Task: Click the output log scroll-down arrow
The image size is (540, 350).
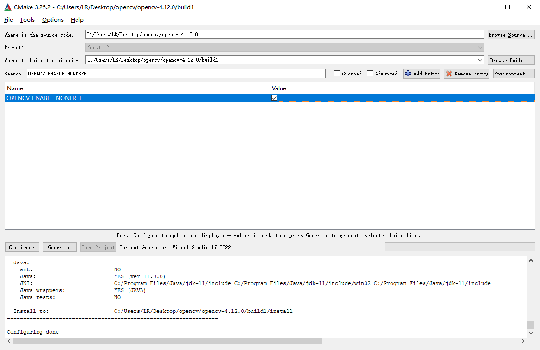Action: click(x=531, y=333)
